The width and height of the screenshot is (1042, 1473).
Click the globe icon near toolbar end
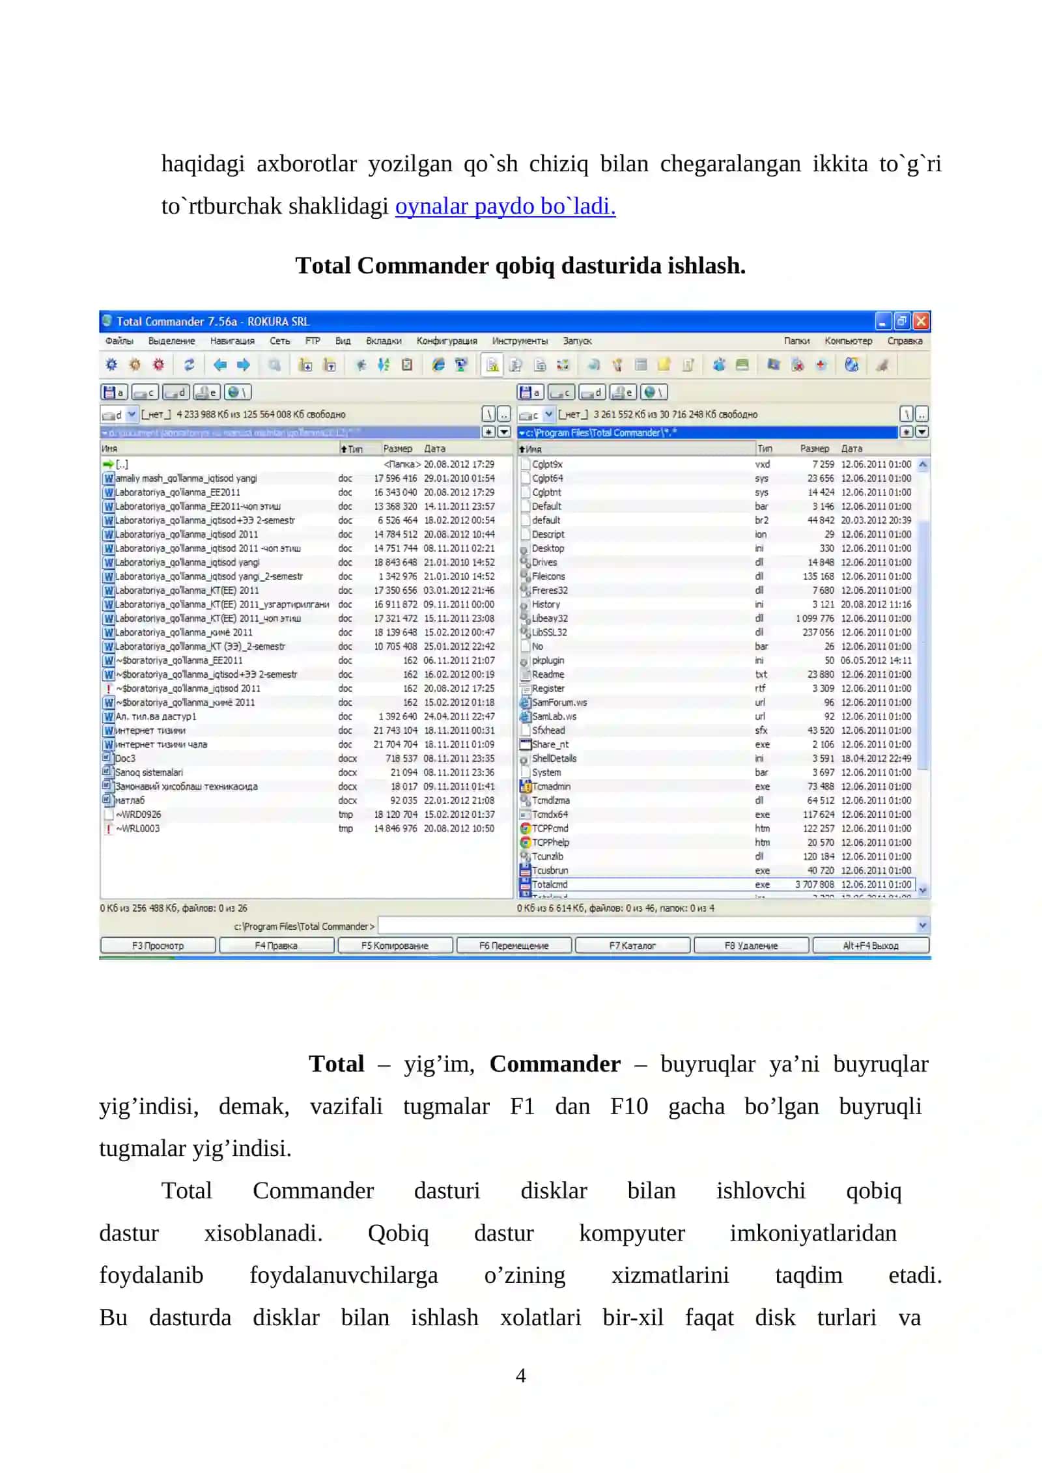tap(851, 365)
